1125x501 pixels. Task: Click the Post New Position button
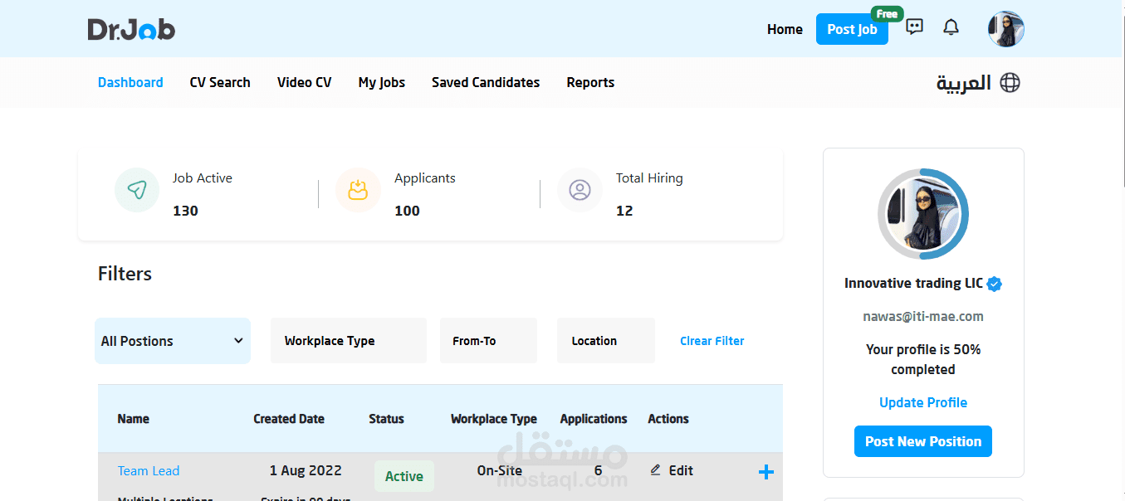point(922,440)
